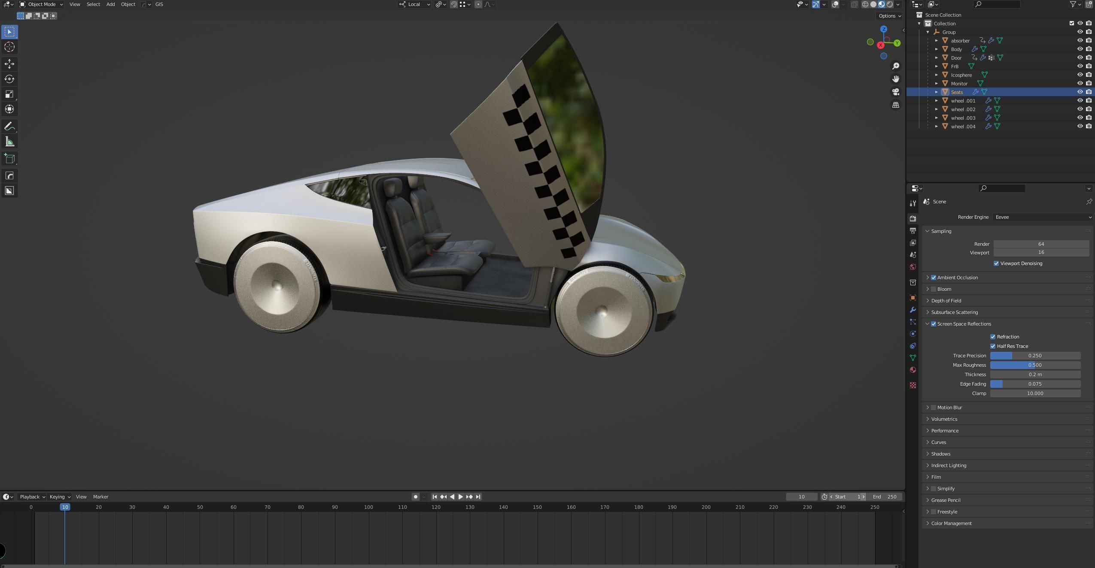Open the World properties tab
Screen dimensions: 1095x568
pyautogui.click(x=913, y=267)
